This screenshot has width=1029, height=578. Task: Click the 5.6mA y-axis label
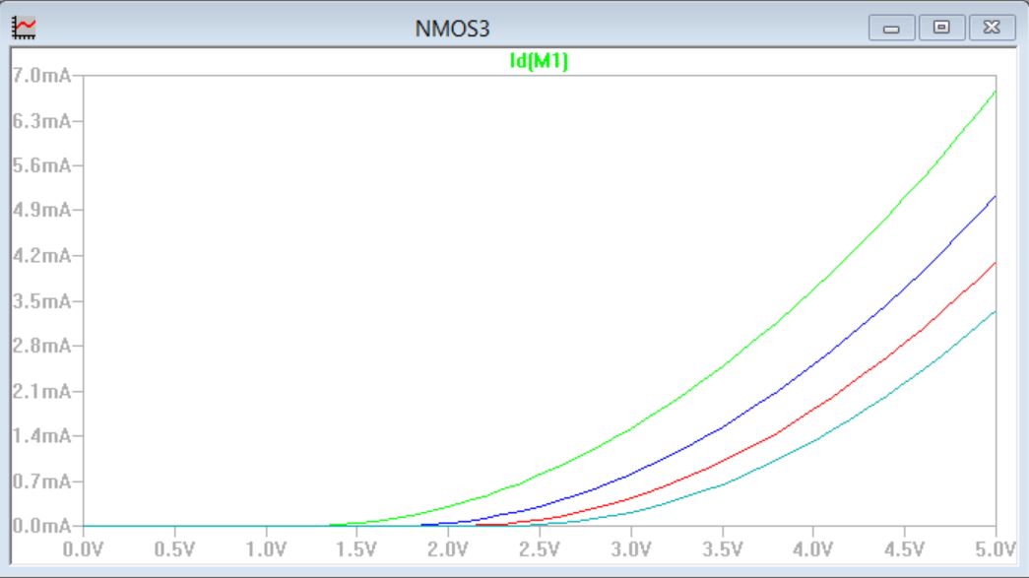point(42,165)
